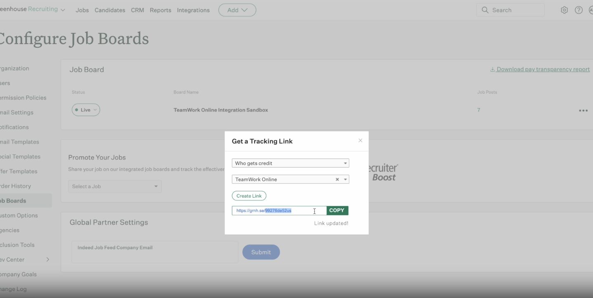This screenshot has height=298, width=593.
Task: Open Notifications in sidebar
Action: pyautogui.click(x=14, y=127)
